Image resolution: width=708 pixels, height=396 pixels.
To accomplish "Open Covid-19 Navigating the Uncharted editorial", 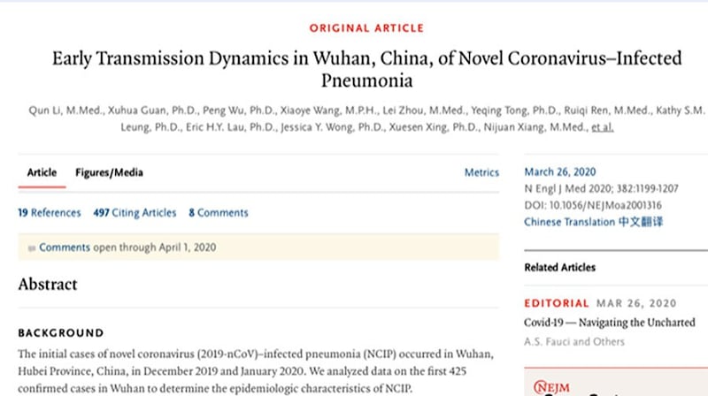I will coord(610,323).
